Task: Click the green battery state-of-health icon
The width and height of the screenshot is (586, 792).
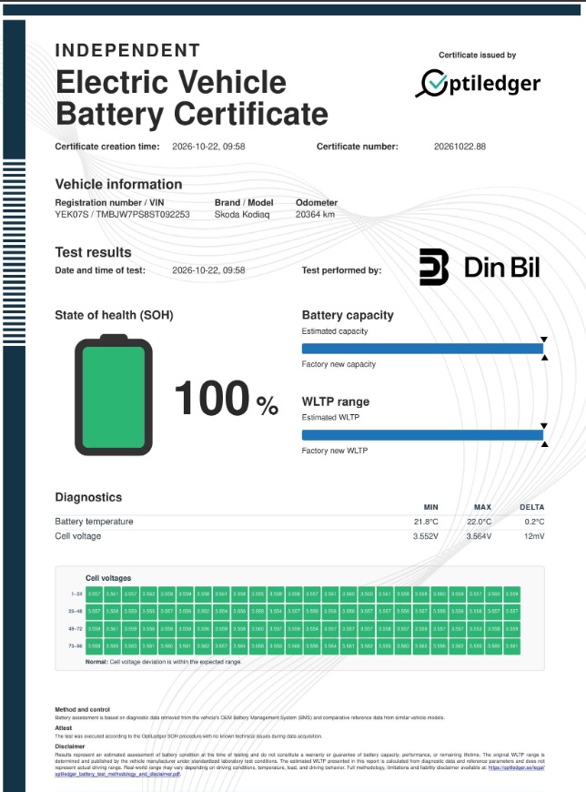Action: [x=114, y=395]
